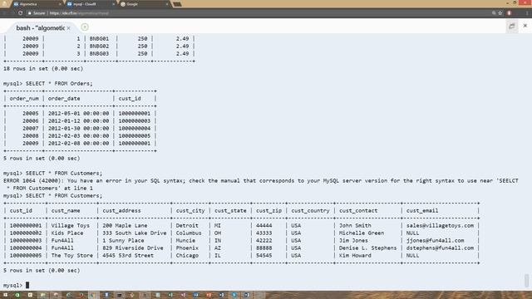Click the 'Detroit' city cell
This screenshot has height=299, width=532.
coord(187,225)
